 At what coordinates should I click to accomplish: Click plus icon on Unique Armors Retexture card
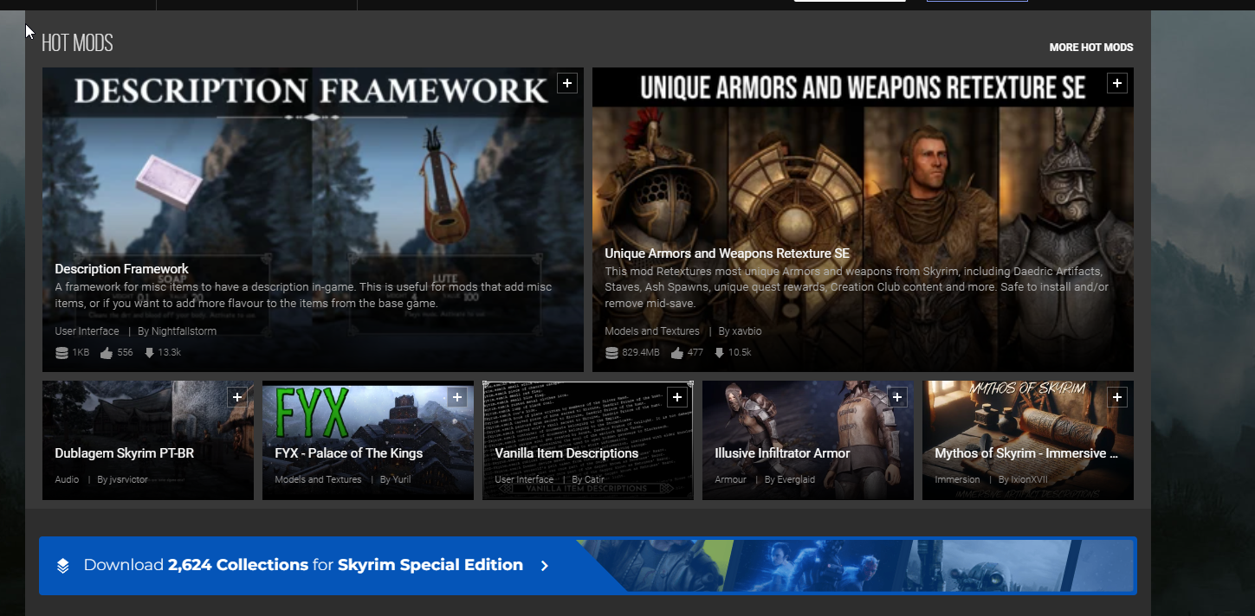(x=1117, y=83)
